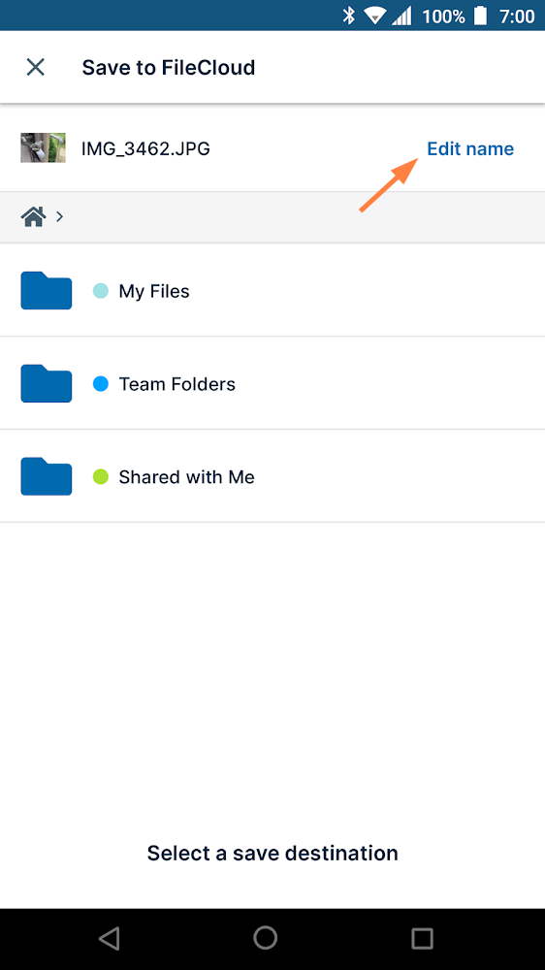The width and height of the screenshot is (545, 970).
Task: Tap the Wi-Fi status bar icon
Action: tap(375, 16)
